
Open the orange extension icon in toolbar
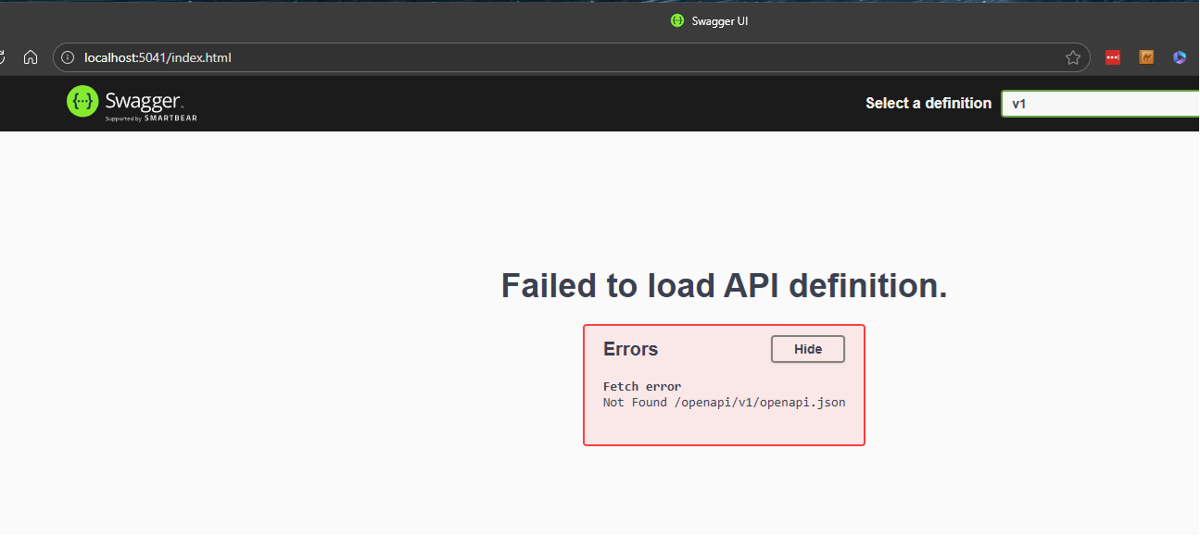[1146, 57]
